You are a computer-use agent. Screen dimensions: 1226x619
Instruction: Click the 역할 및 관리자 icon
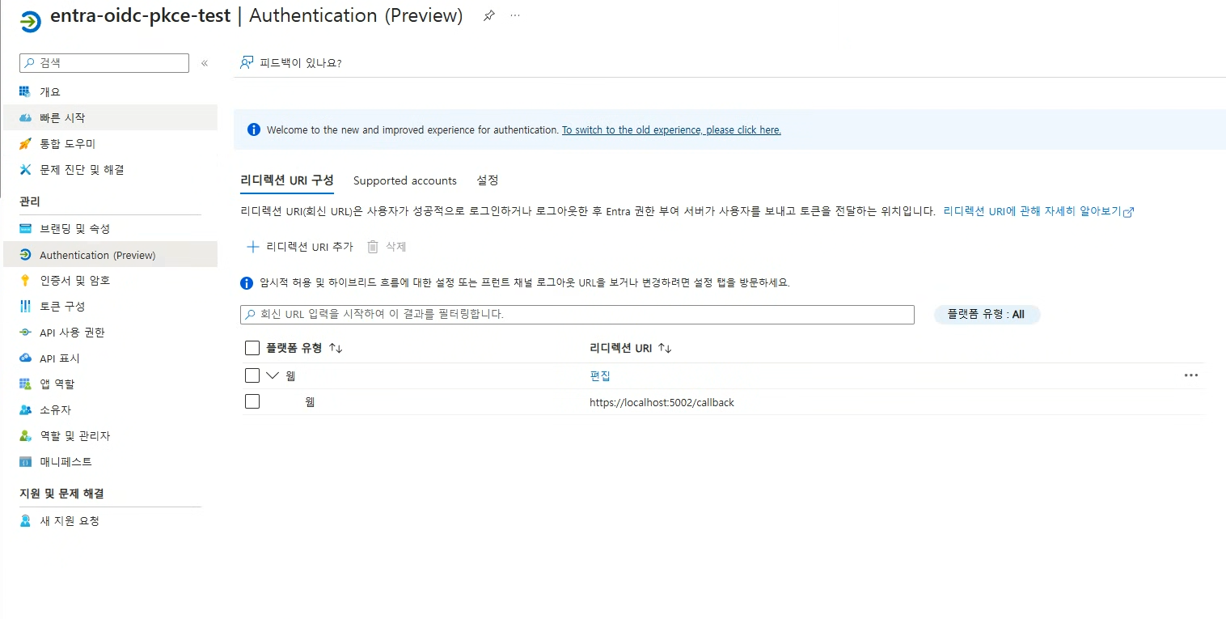coord(25,436)
